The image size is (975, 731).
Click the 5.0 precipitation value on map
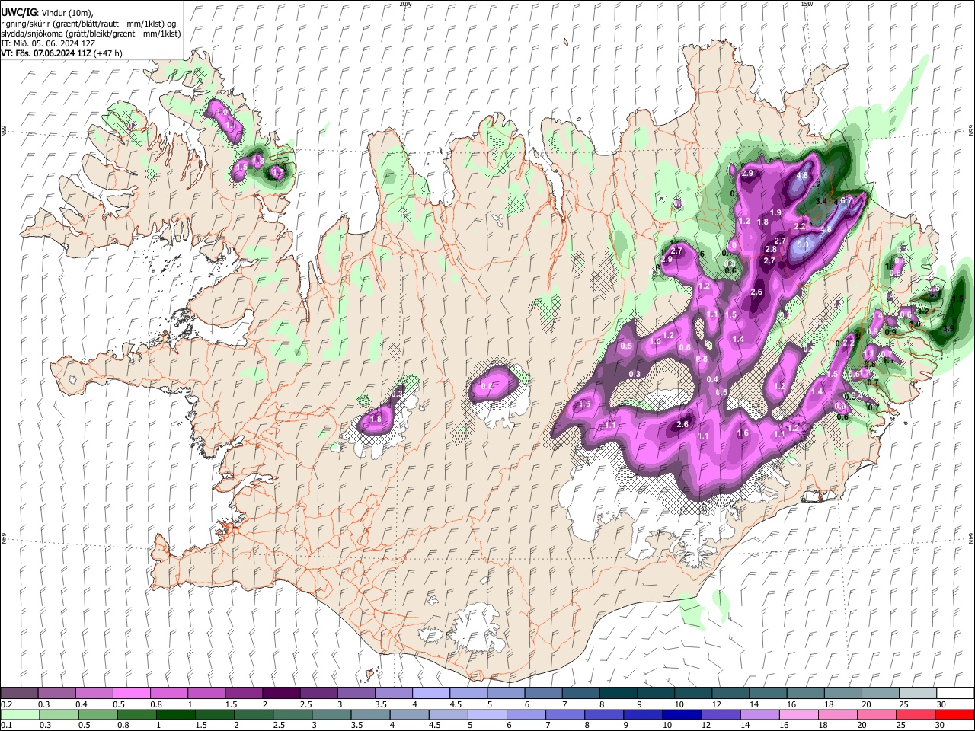click(x=803, y=245)
